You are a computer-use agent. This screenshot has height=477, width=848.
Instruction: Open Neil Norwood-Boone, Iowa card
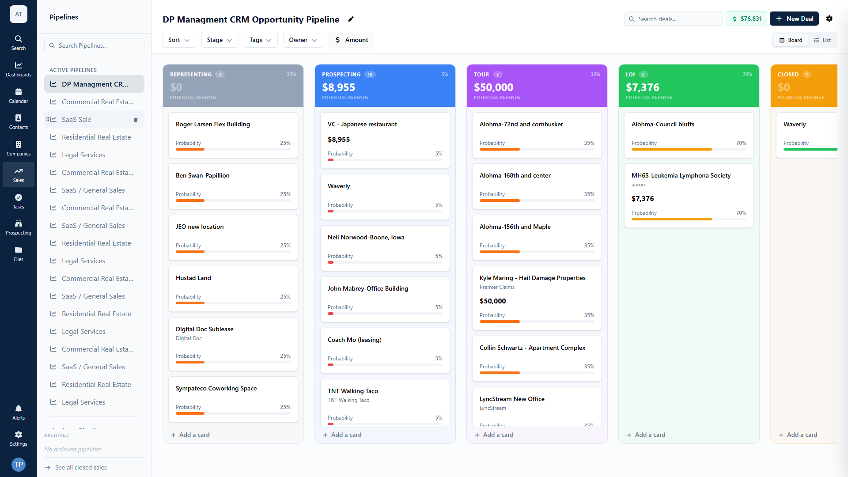click(x=385, y=248)
